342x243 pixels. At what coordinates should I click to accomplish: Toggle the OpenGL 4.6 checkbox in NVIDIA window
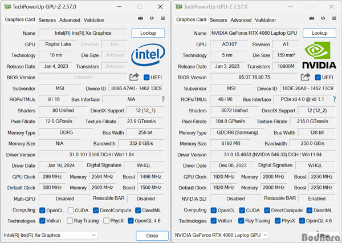point(302,221)
